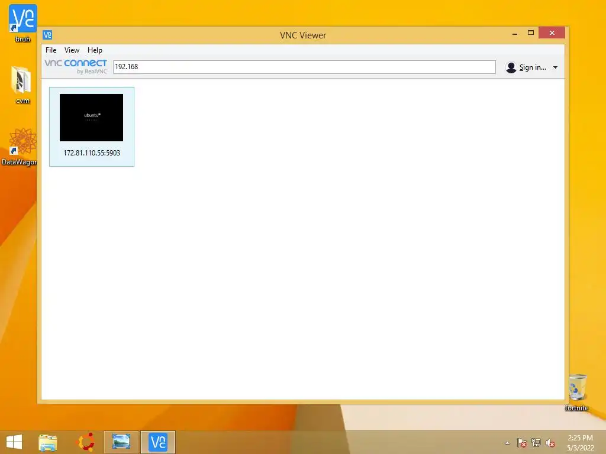Open the clock showing 2:25 PM
The width and height of the screenshot is (606, 454).
(580, 443)
